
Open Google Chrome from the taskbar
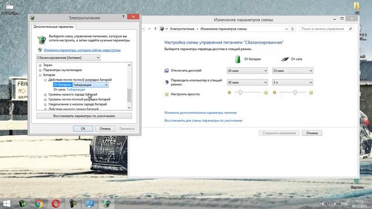tap(40, 204)
